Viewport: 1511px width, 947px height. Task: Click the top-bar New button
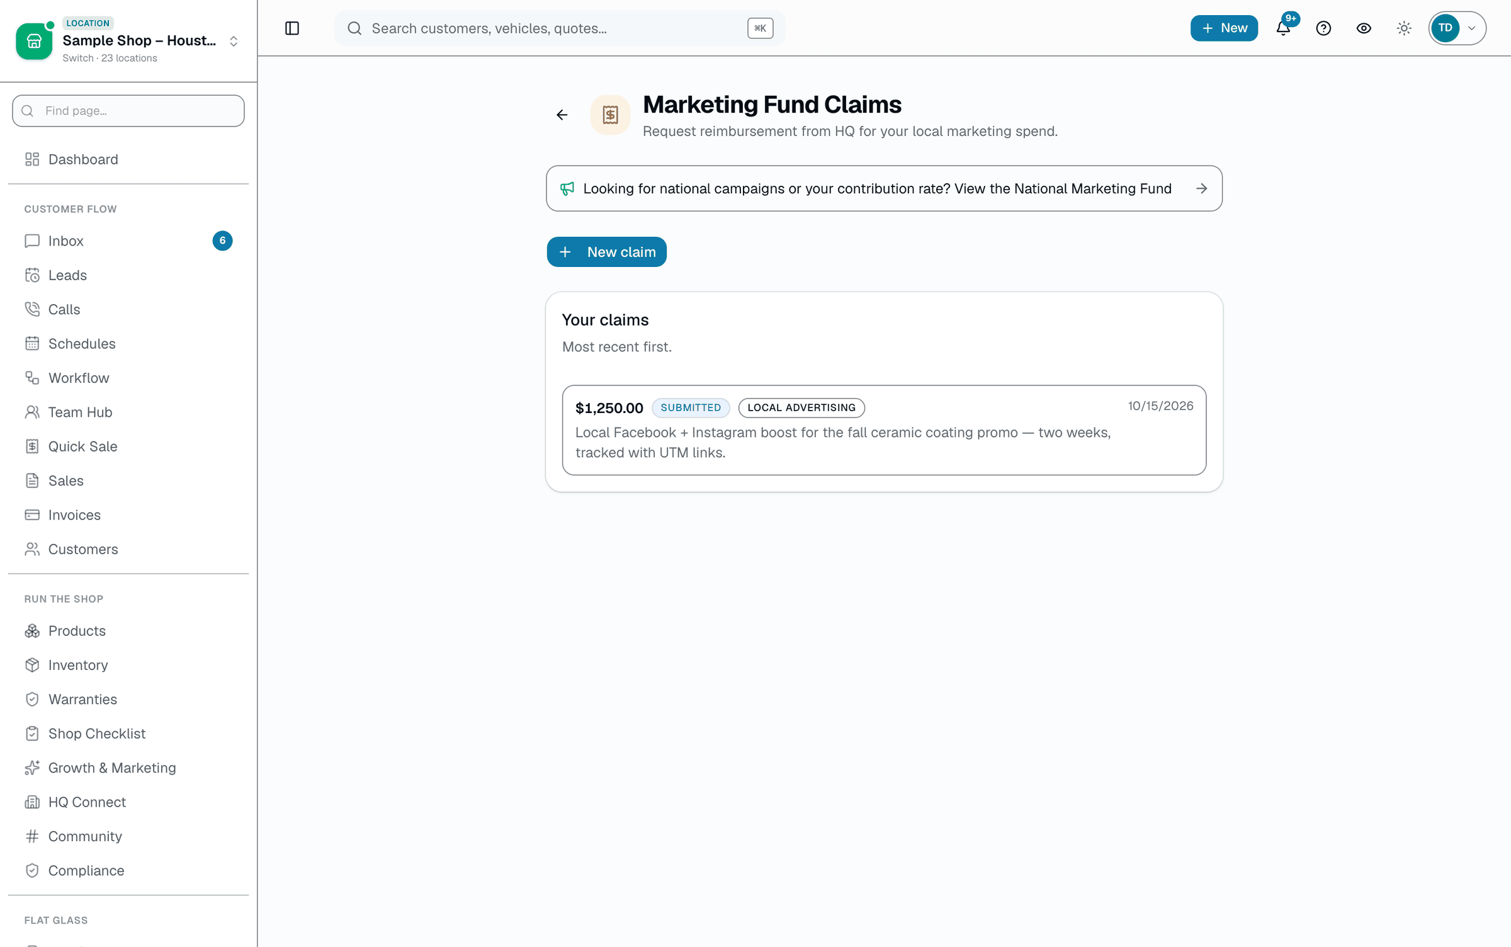1224,28
